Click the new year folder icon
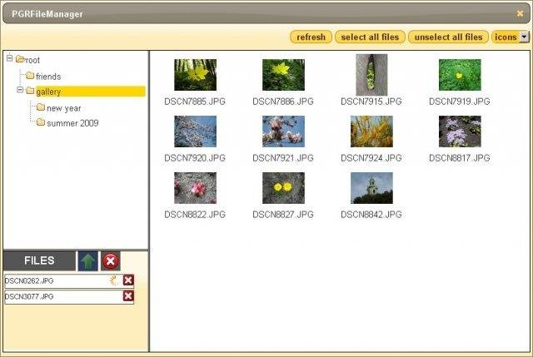Screen dimensions: 533x357 41,107
